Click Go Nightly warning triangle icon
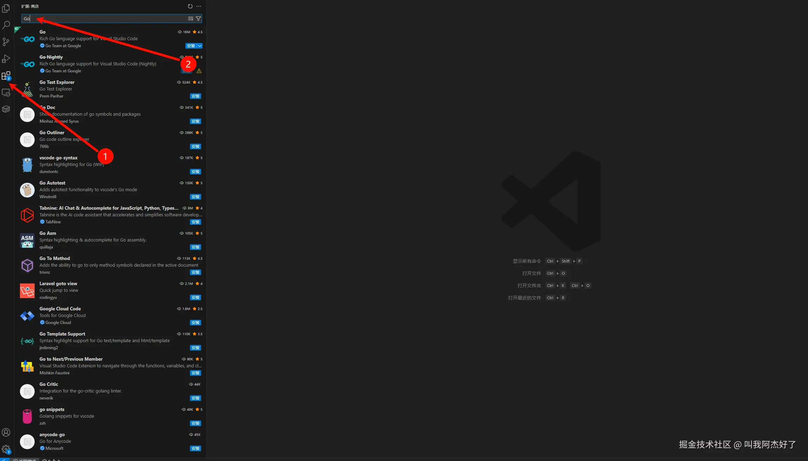 tap(199, 71)
